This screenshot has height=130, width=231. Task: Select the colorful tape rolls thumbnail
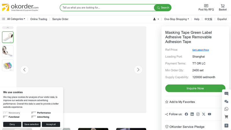coord(8,65)
